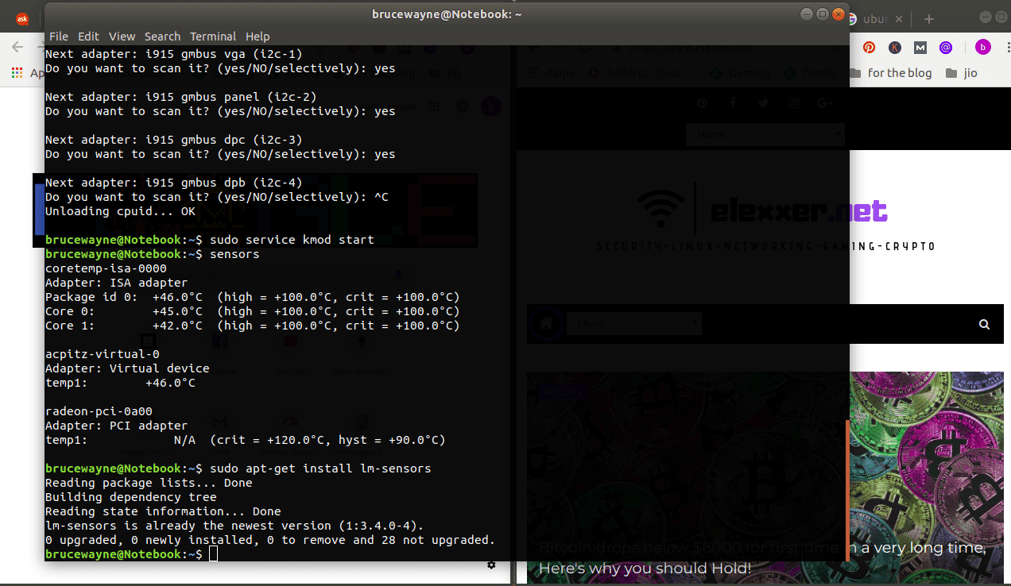
Task: Open the browser three-dot overflow menu
Action: pos(1008,47)
